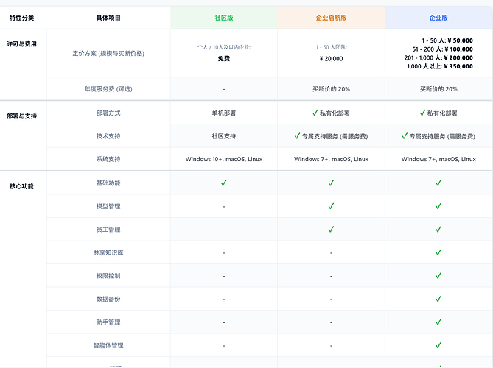Click the 年度服务费 (可选) row label
493x368 pixels.
(x=108, y=89)
